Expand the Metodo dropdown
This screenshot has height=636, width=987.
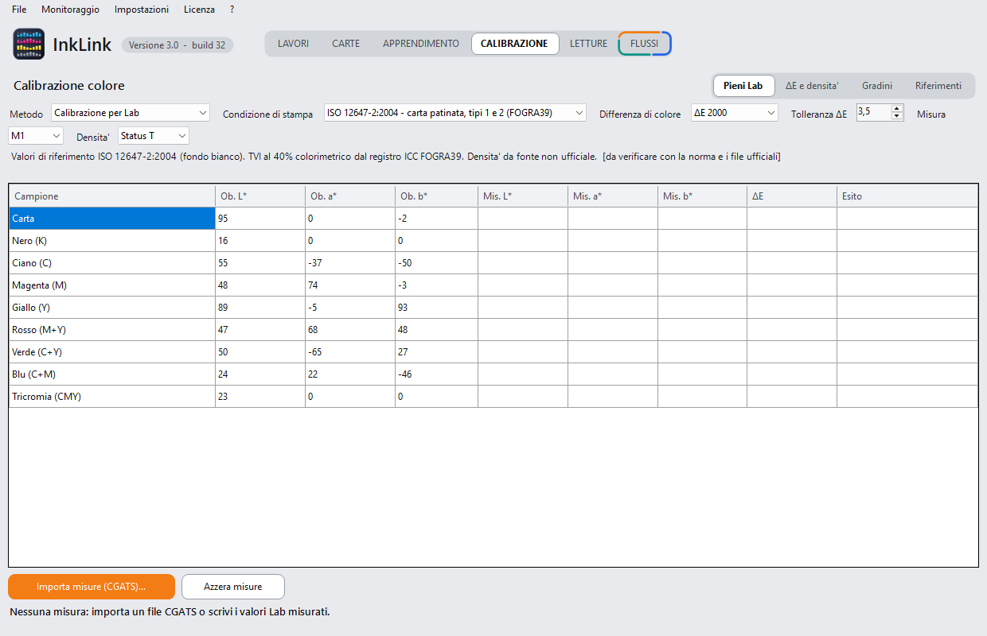point(131,113)
